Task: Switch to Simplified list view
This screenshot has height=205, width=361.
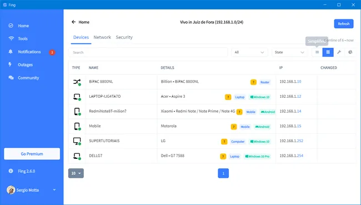Action: (317, 52)
